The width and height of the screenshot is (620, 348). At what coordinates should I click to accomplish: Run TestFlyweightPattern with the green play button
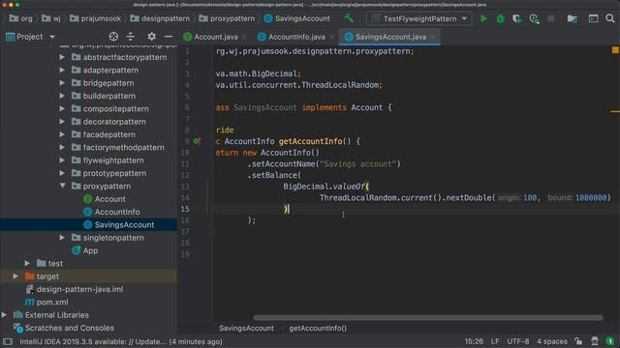point(483,18)
